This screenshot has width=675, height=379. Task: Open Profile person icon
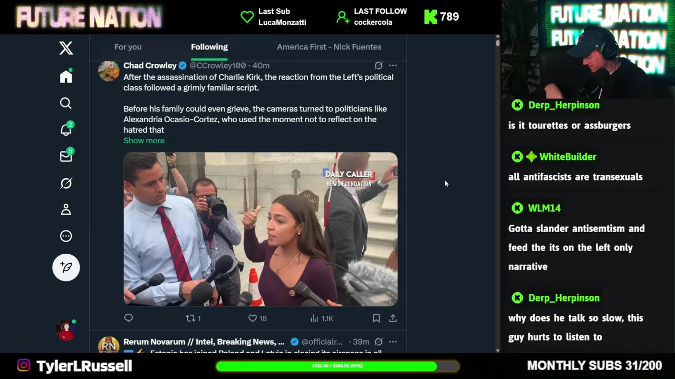tap(66, 210)
